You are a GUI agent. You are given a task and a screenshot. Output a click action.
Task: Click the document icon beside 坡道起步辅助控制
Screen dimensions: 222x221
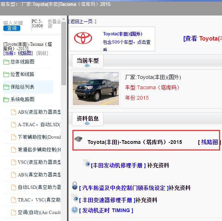[14, 150]
